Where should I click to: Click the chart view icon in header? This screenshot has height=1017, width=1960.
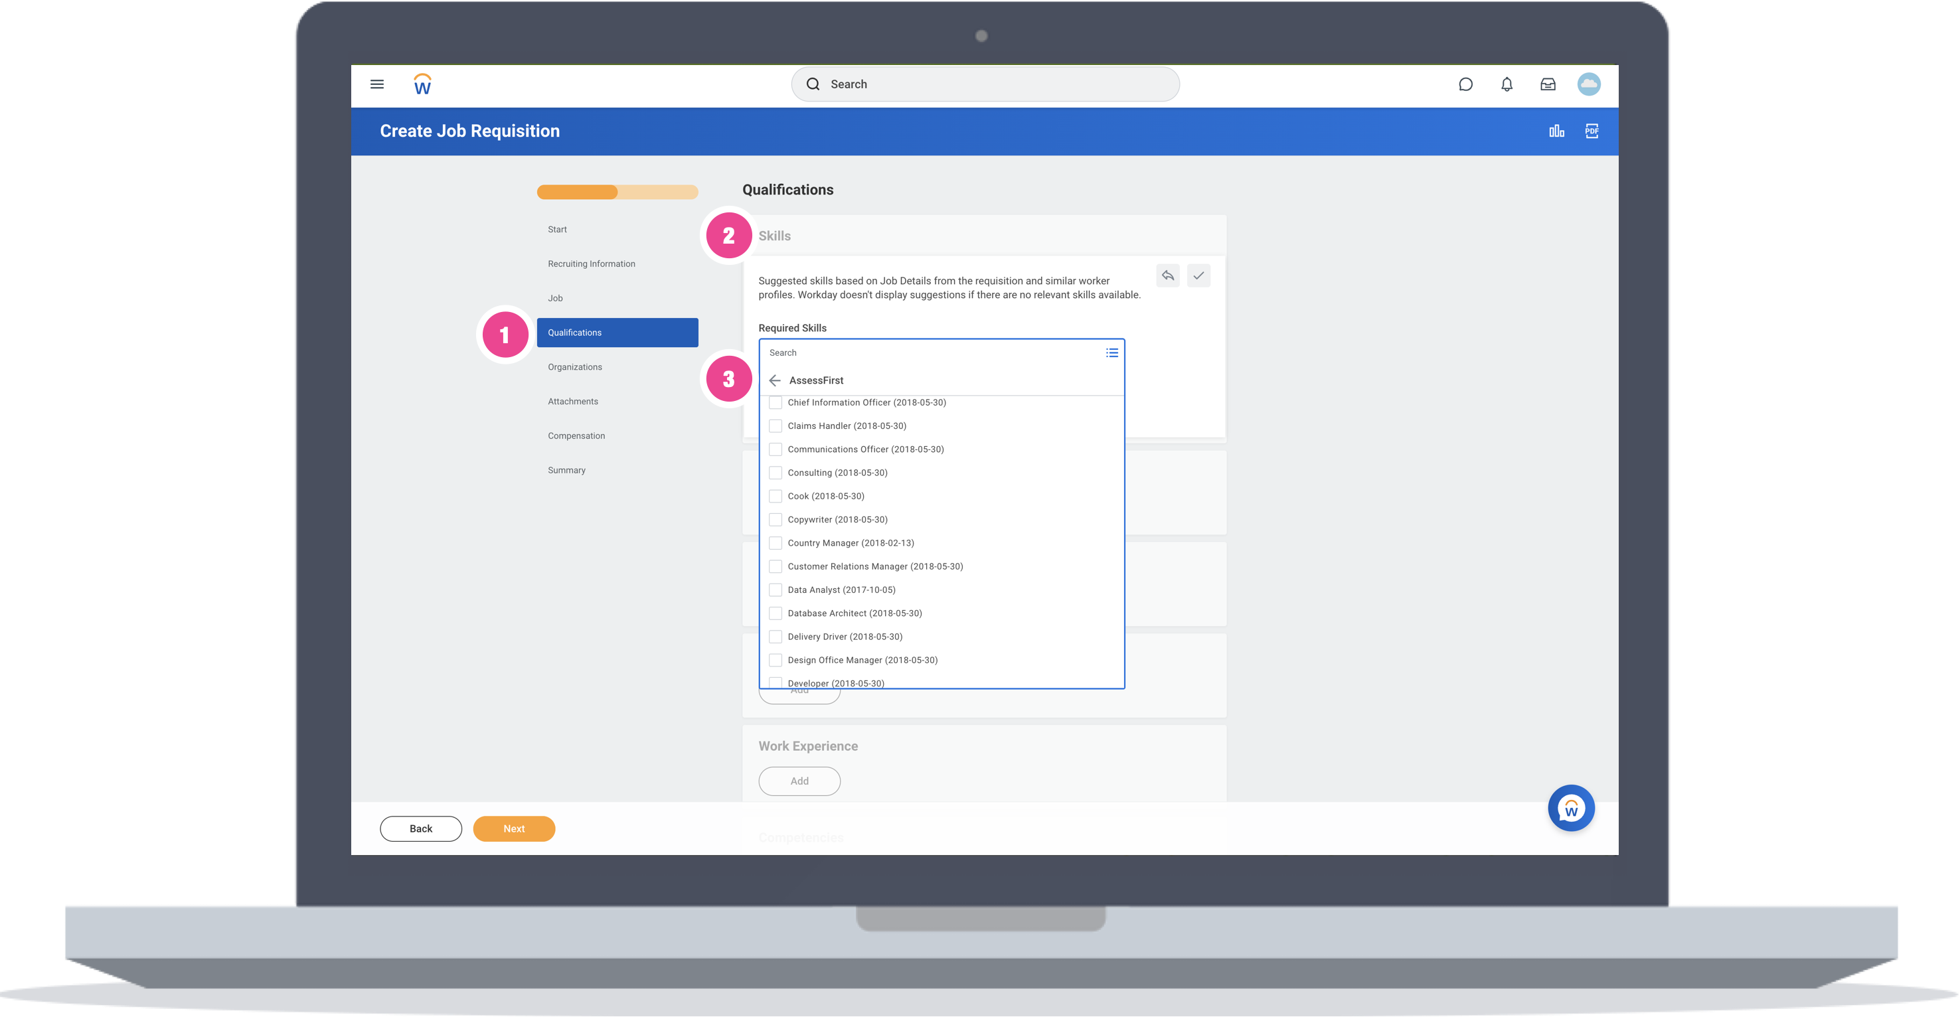coord(1557,131)
